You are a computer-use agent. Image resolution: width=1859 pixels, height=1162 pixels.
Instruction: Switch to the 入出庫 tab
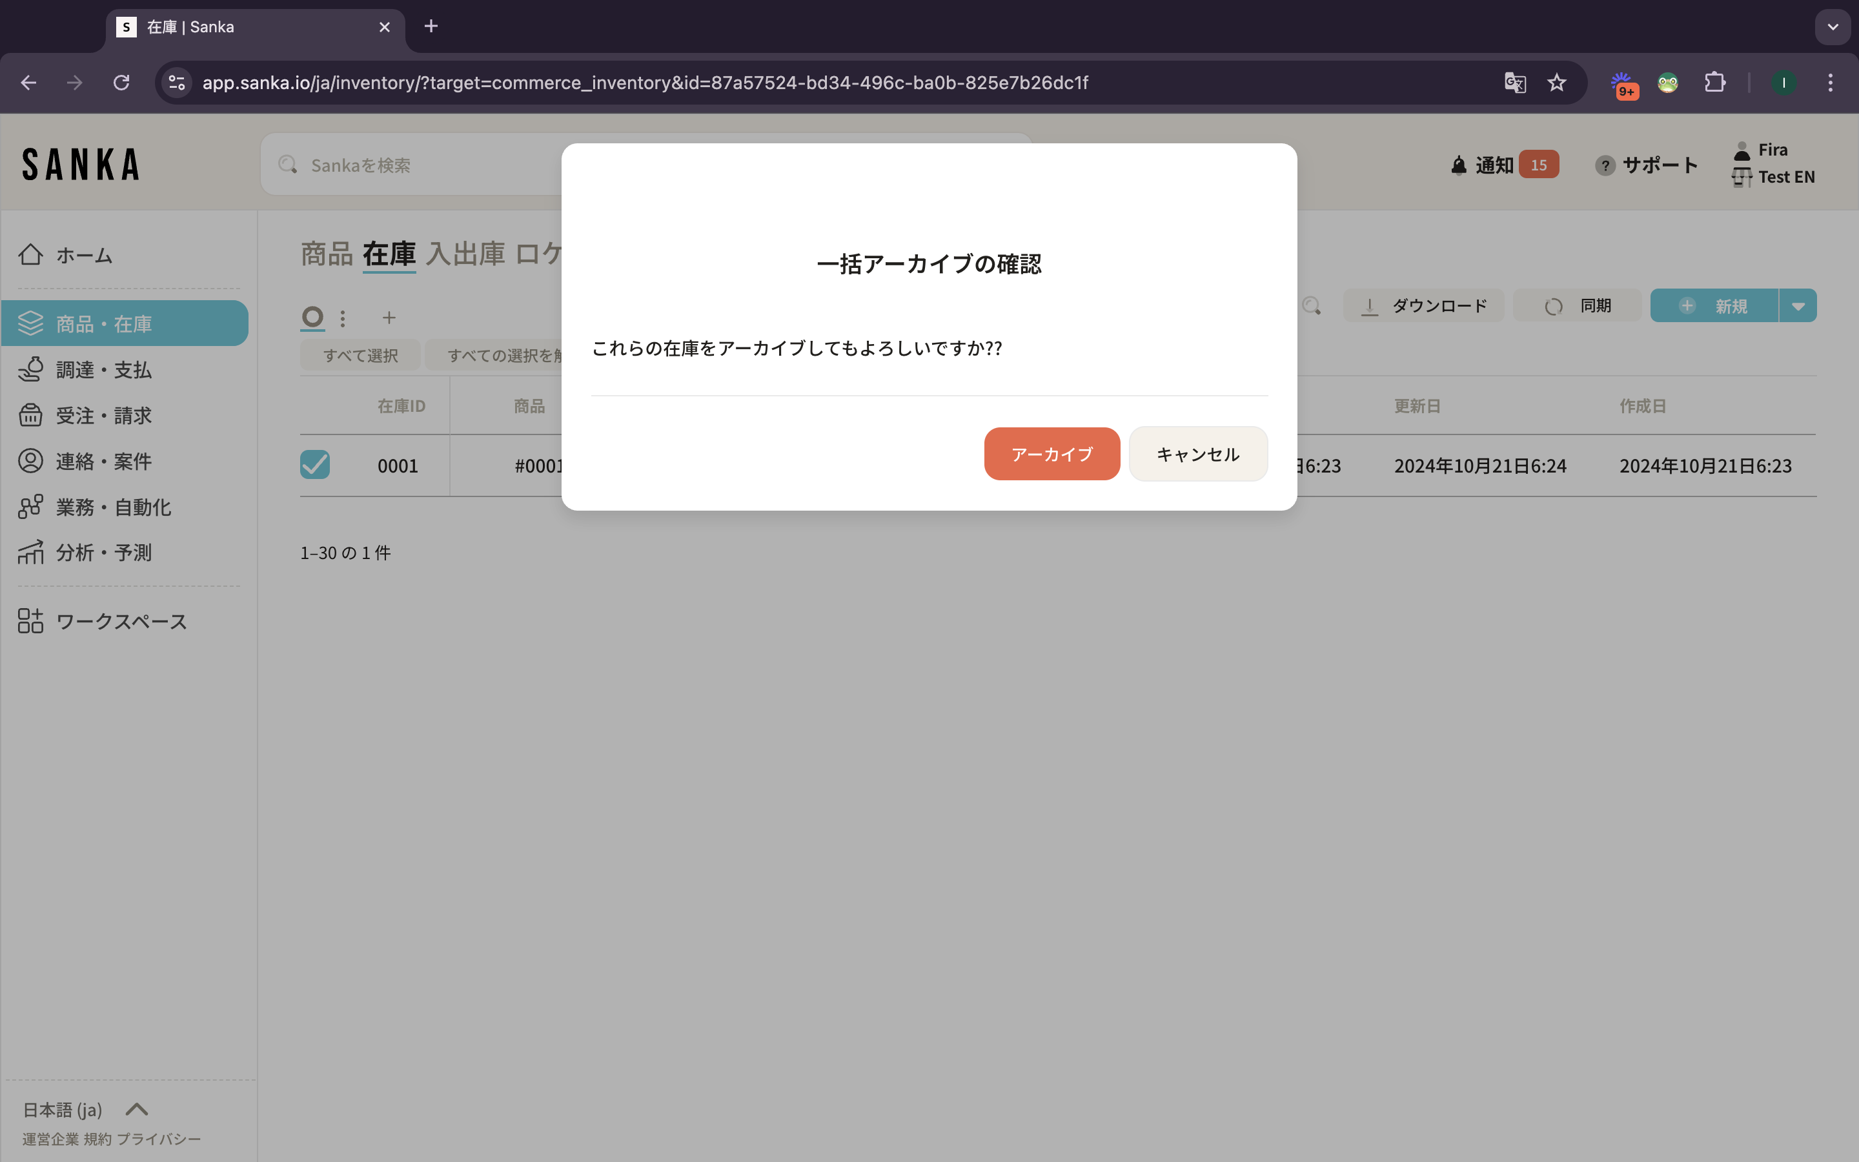(465, 254)
